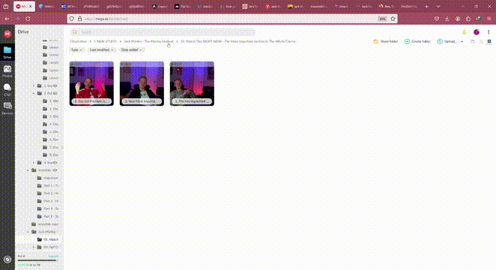This screenshot has width=496, height=270.
Task: Open the notifications bell icon
Action: (464, 32)
